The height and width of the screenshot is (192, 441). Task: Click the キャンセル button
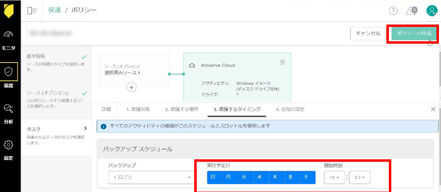[368, 33]
